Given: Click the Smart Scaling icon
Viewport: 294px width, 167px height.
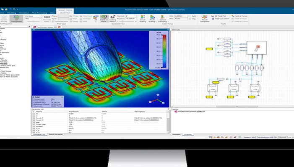Looking at the screenshot, I should tap(143, 19).
